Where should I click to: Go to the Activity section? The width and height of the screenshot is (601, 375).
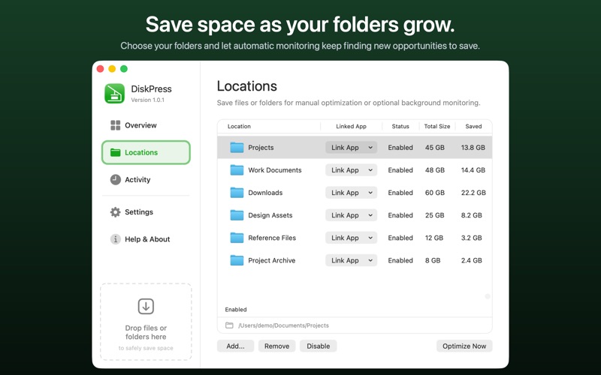tap(146, 179)
